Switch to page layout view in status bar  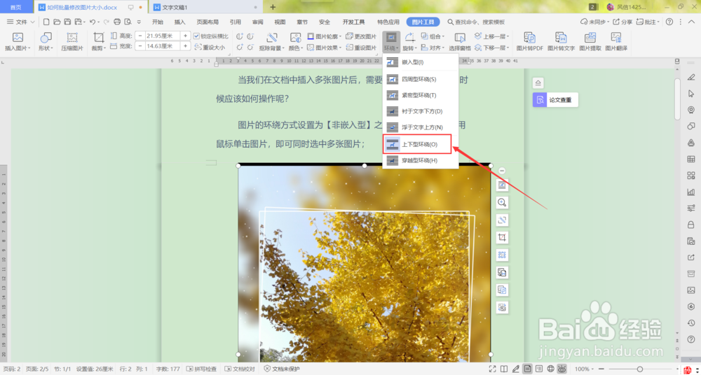(x=528, y=369)
